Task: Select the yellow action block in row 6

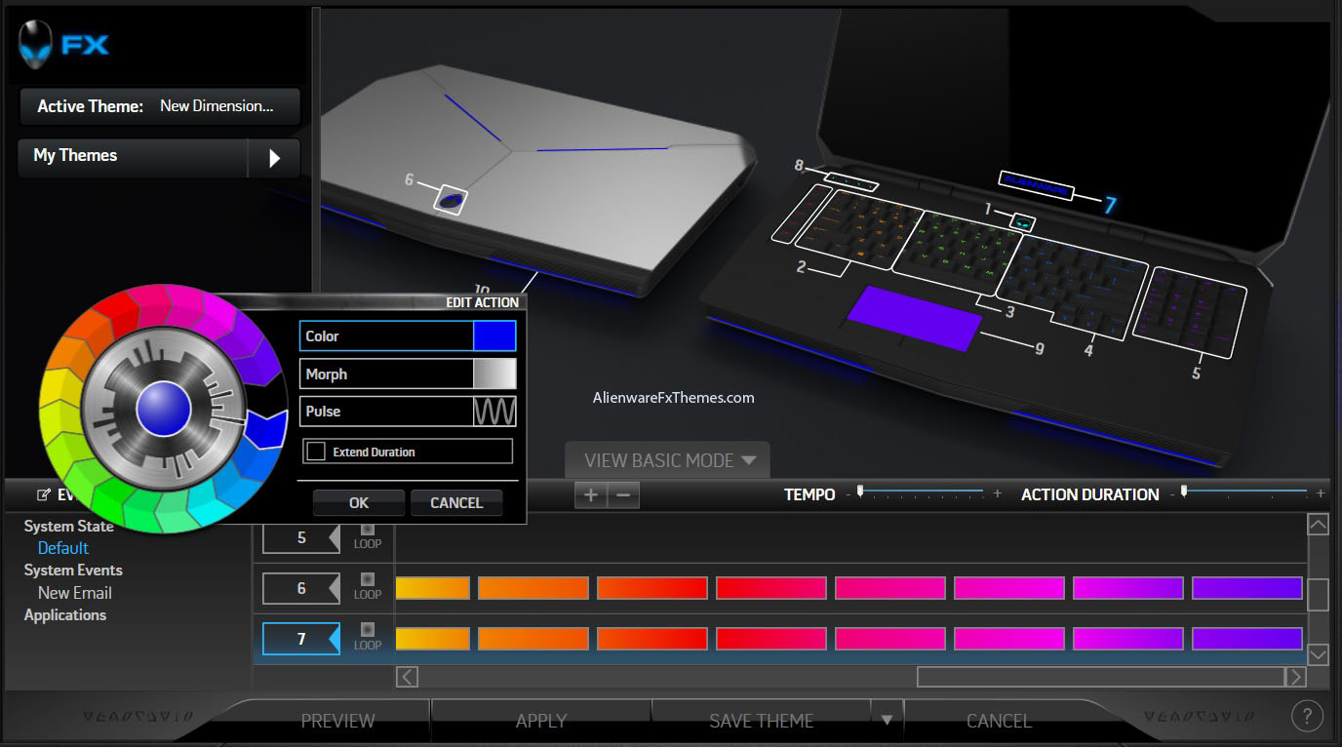Action: click(432, 588)
